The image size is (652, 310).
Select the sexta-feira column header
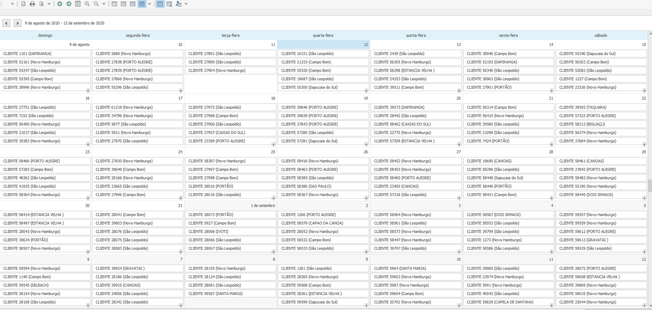tap(508, 35)
